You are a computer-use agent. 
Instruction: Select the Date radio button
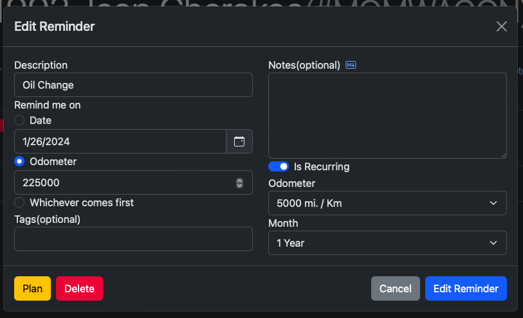(x=20, y=120)
